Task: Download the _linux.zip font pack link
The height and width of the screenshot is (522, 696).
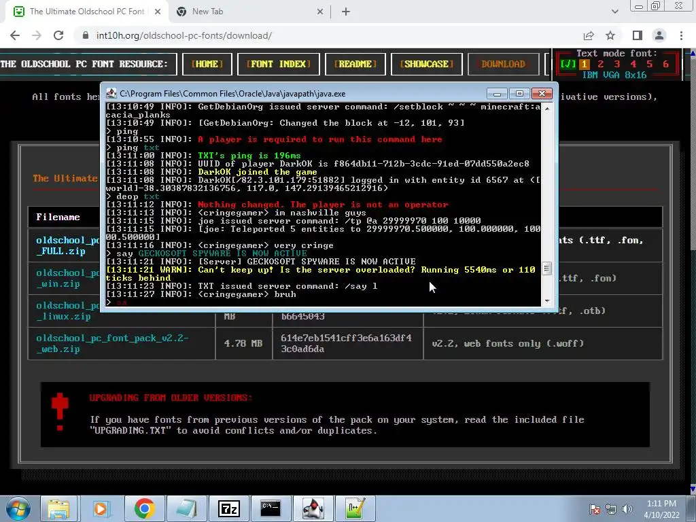Action: pos(67,311)
